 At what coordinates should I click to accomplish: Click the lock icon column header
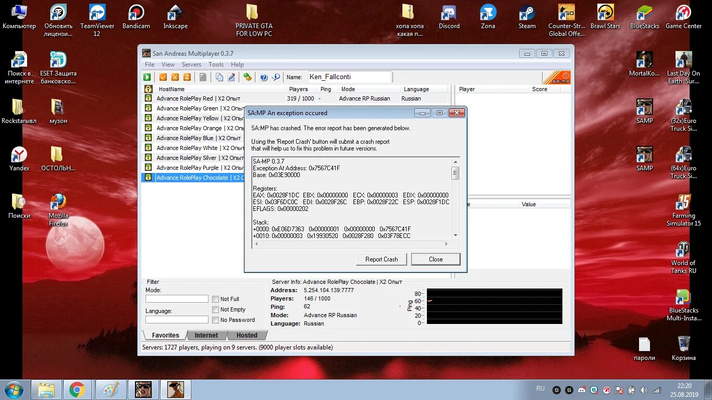[148, 89]
